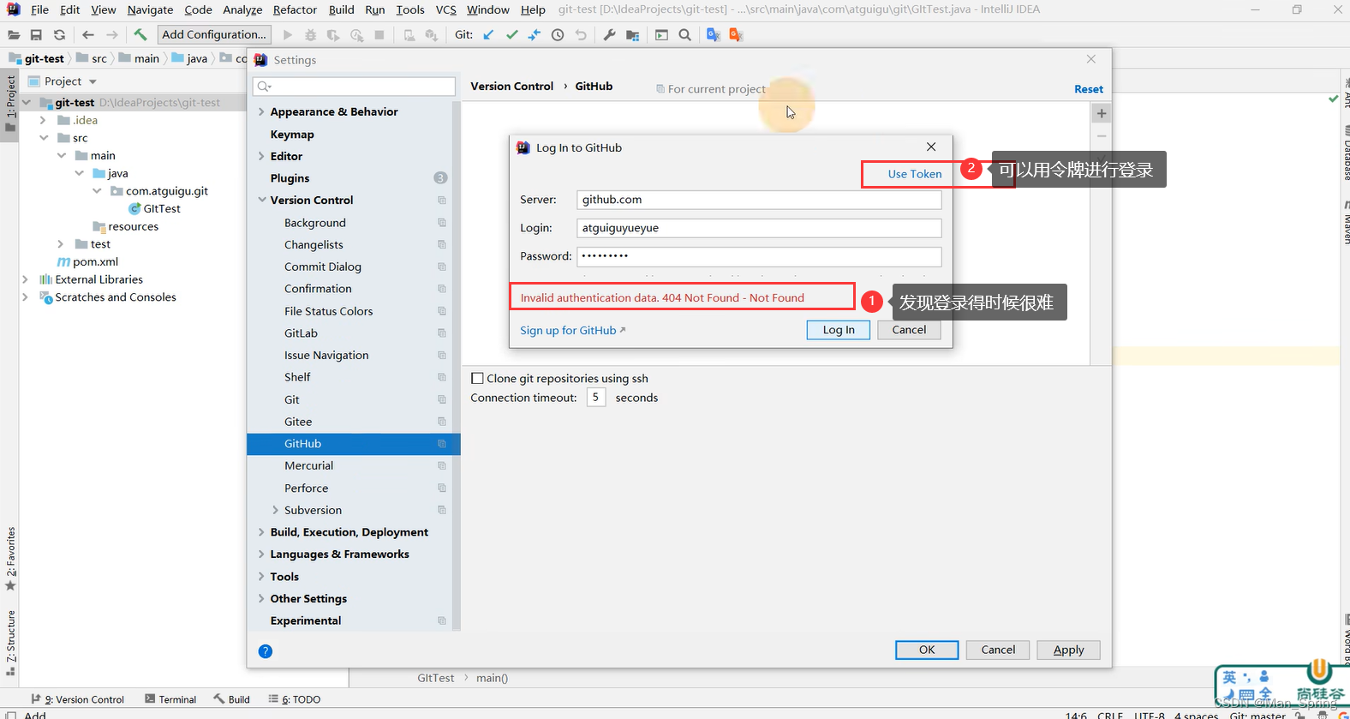Expand External Libraries tree node

pos(25,279)
